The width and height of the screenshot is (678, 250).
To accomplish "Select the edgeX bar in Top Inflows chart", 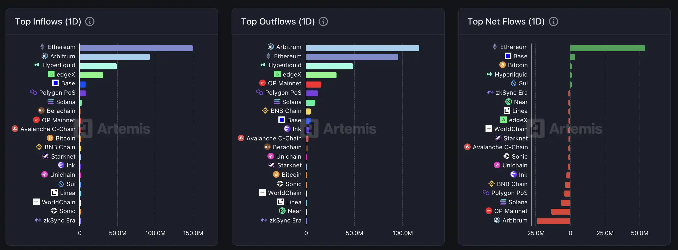I will click(x=91, y=75).
